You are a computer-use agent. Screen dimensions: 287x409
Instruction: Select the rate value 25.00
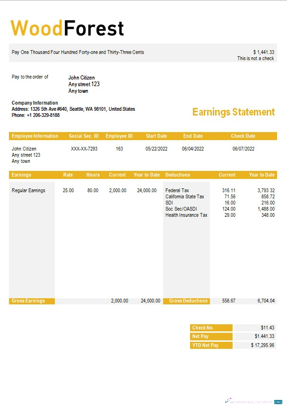(68, 190)
